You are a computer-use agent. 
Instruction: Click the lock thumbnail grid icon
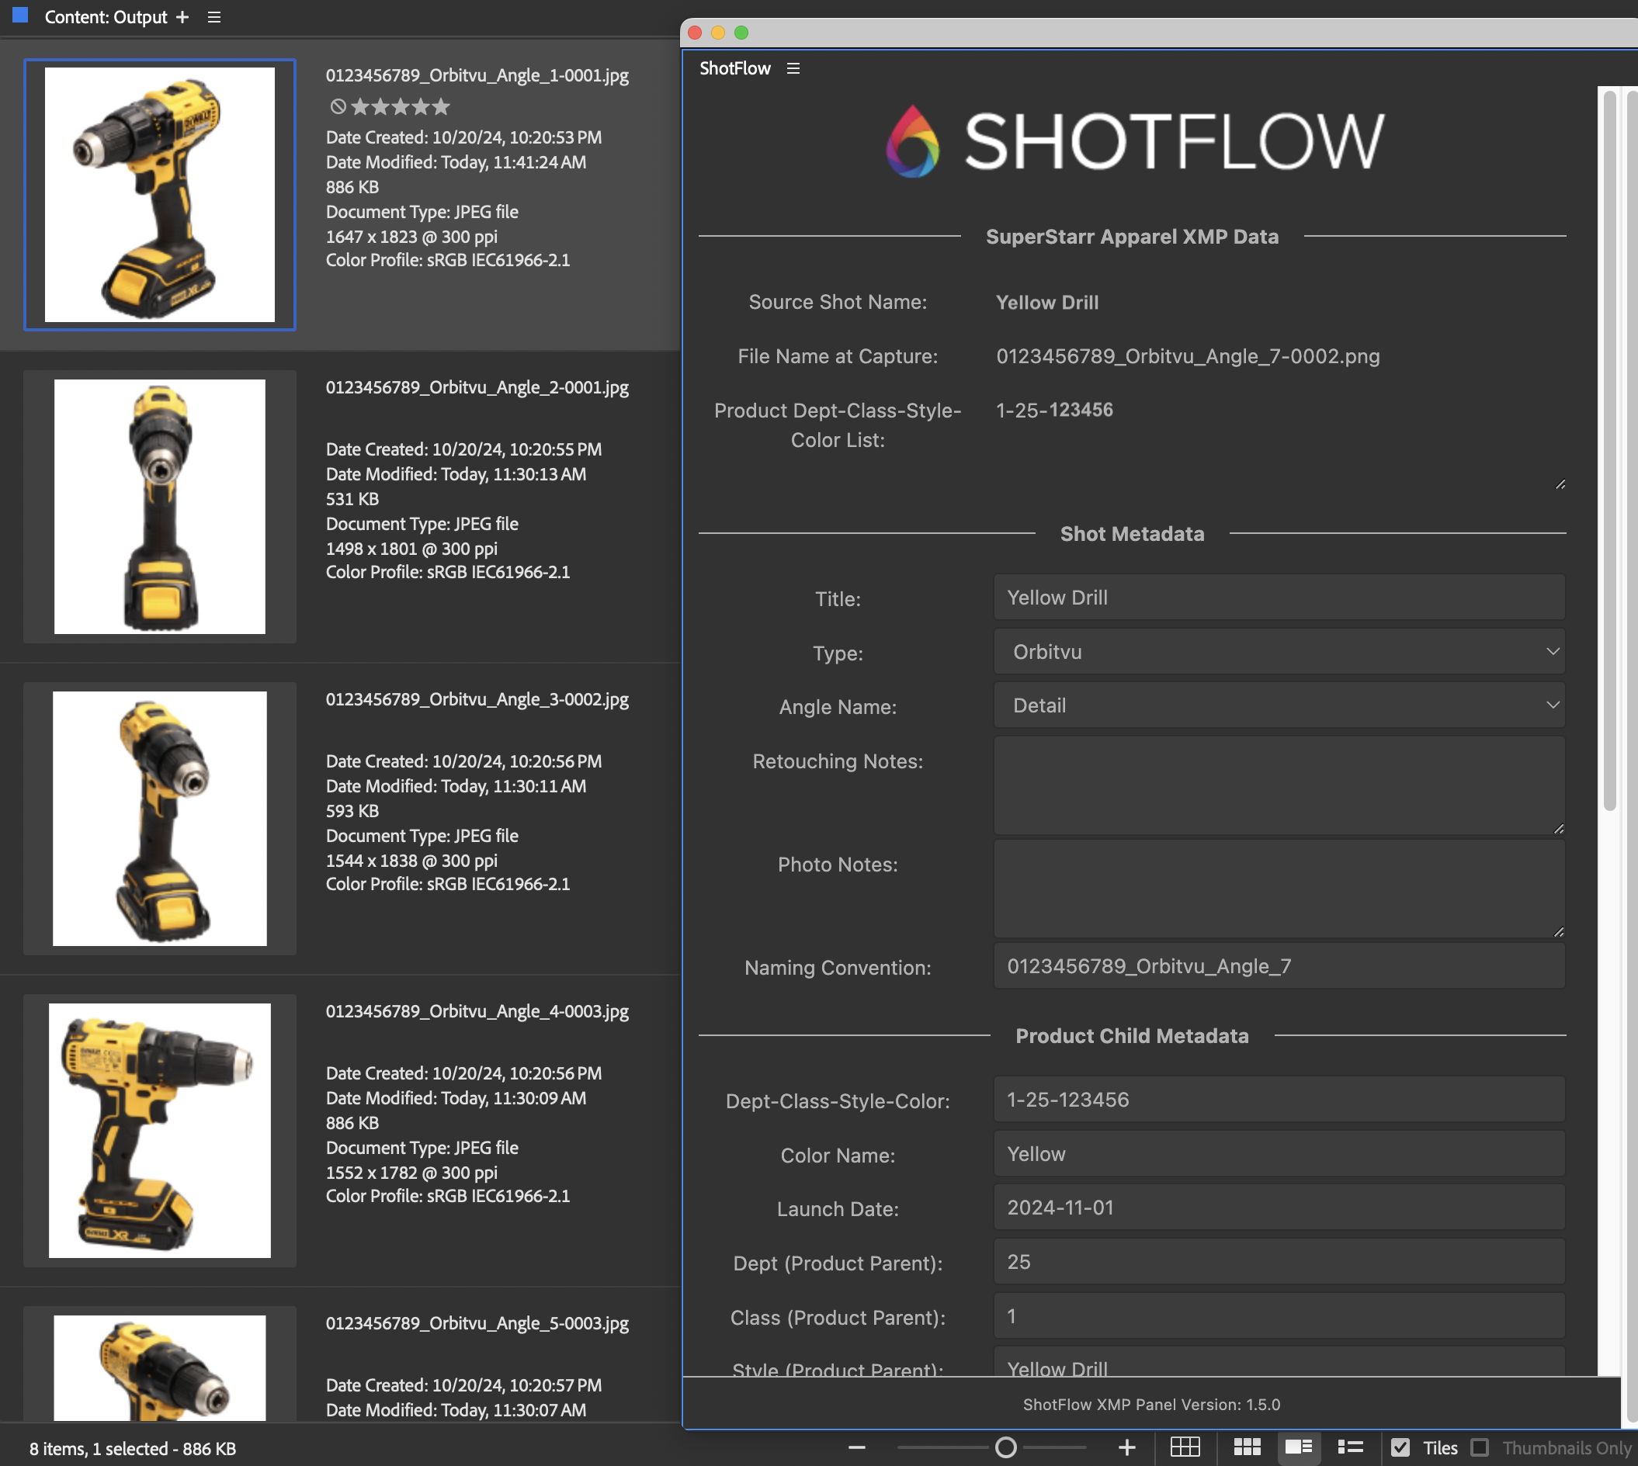[x=1185, y=1447]
